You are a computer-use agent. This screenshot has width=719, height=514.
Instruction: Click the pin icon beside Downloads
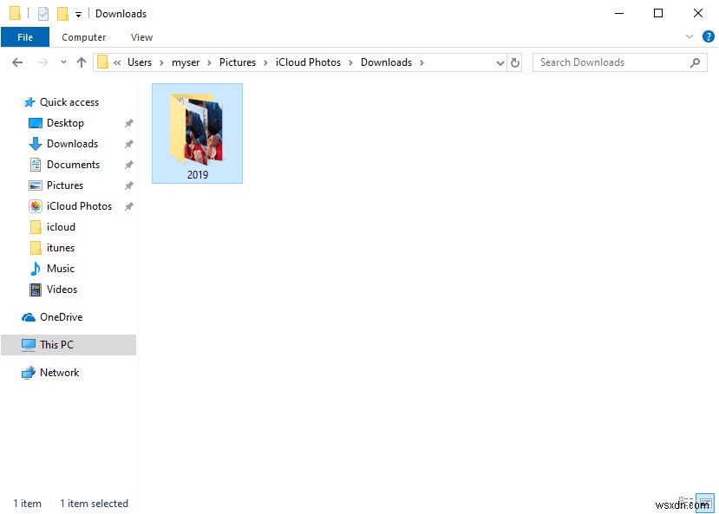(x=129, y=144)
